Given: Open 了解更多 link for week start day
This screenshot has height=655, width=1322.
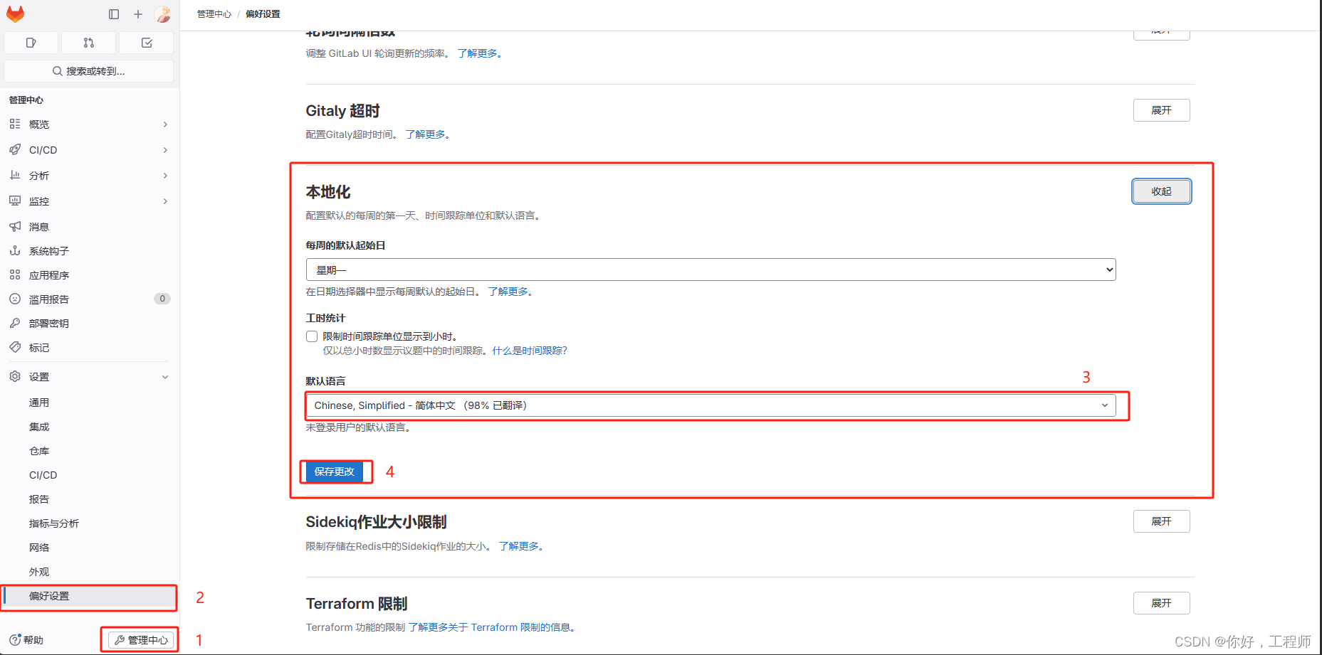Looking at the screenshot, I should pos(510,292).
